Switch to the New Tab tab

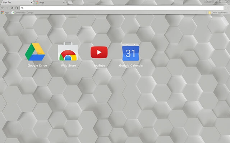click(17, 3)
